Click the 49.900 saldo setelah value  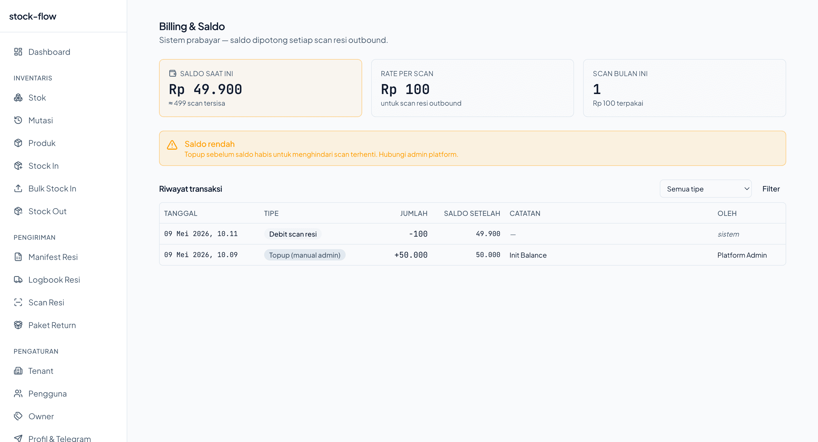[488, 234]
